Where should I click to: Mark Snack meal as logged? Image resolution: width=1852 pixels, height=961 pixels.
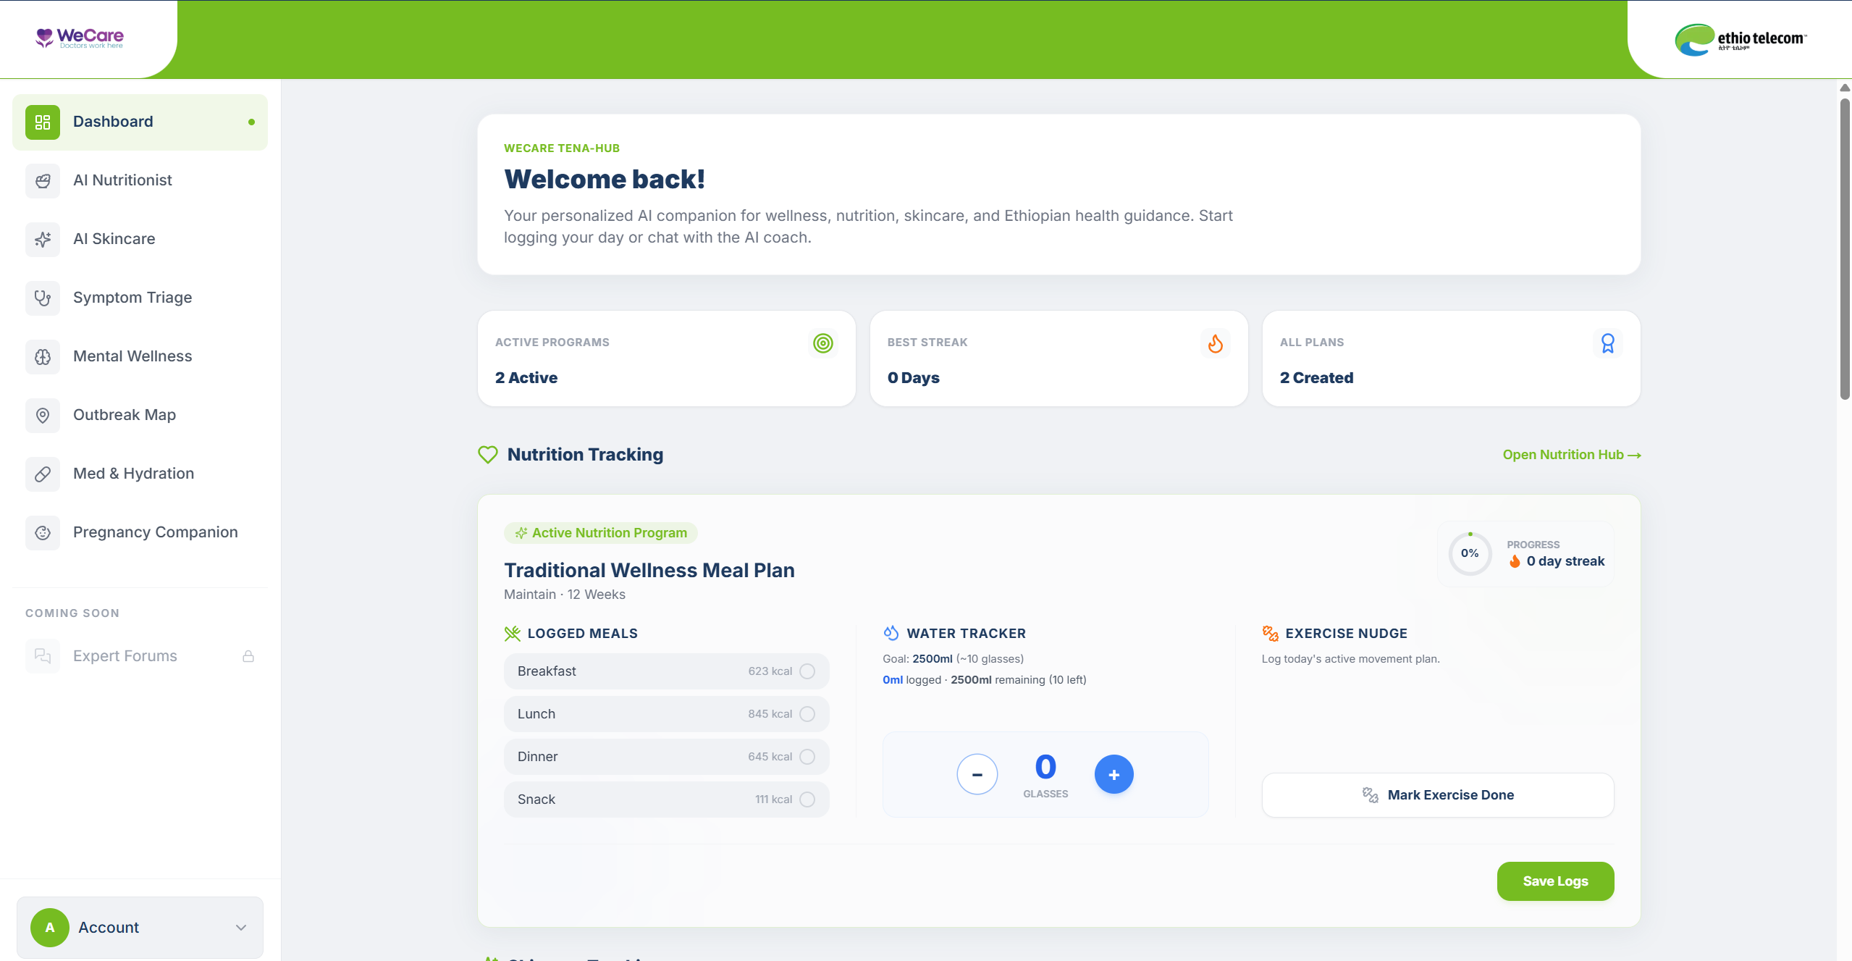[x=807, y=800]
